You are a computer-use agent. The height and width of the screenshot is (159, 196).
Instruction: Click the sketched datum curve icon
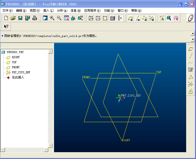pos(191,70)
